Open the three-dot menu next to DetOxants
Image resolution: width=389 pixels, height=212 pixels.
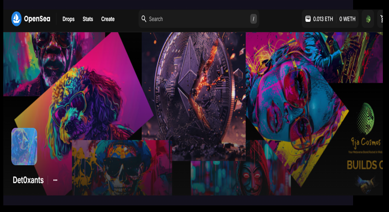[x=55, y=180]
